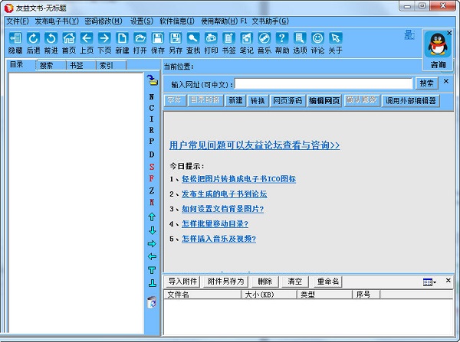Open the 文书助手(G) menu
The height and width of the screenshot is (342, 460).
270,21
